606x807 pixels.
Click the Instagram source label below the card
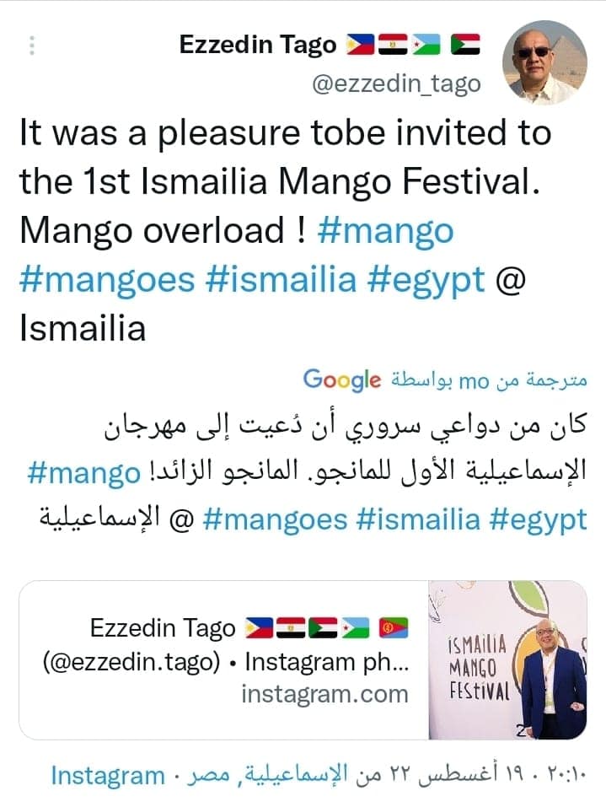coord(107,775)
